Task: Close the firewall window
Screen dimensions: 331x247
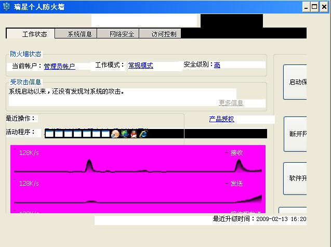Action: tap(324, 7)
